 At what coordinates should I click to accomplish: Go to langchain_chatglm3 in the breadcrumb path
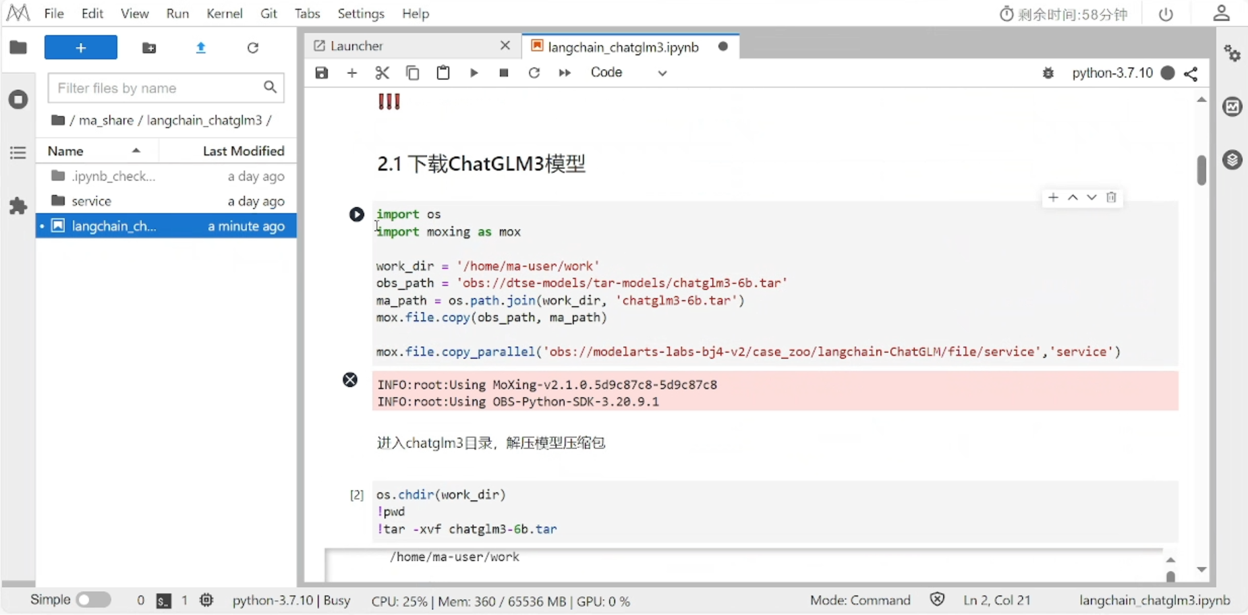pos(204,120)
